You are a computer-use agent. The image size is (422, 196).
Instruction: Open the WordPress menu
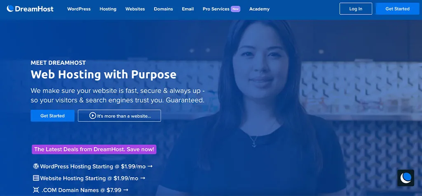[79, 9]
